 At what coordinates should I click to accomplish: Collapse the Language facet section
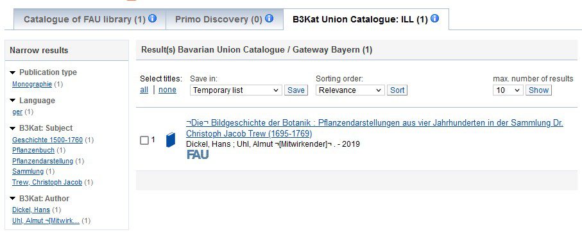tap(13, 101)
